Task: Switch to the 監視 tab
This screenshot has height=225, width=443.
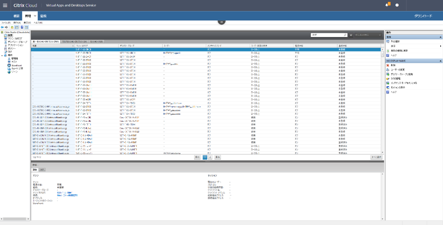Action: [x=43, y=16]
